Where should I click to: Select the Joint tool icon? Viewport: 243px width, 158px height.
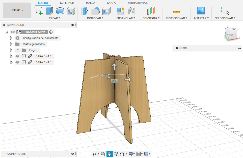(x=131, y=11)
